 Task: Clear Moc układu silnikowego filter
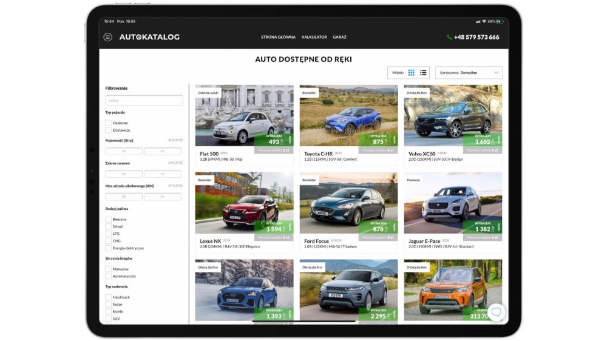[175, 186]
